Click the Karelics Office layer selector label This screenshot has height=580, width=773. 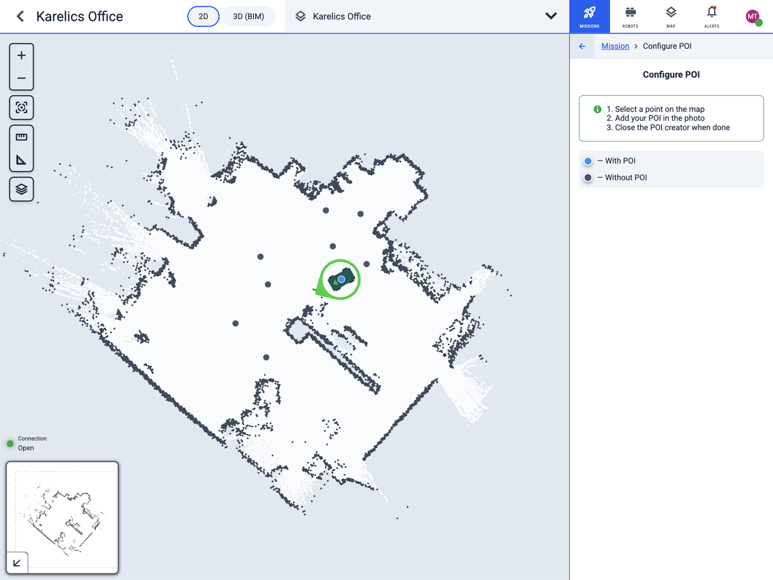coord(342,16)
